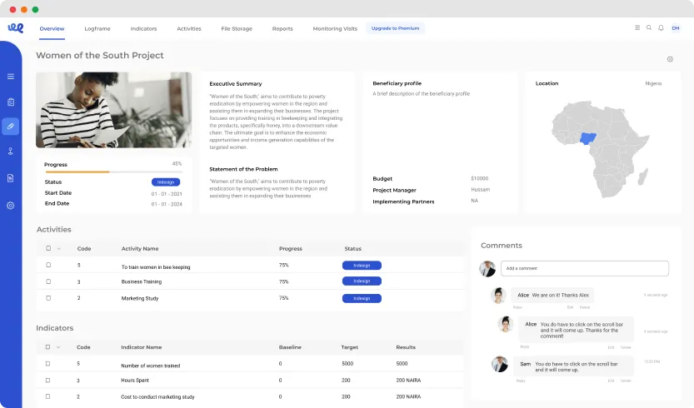694x408 pixels.
Task: Click the 'Hours Spent' indicator name
Action: (135, 381)
